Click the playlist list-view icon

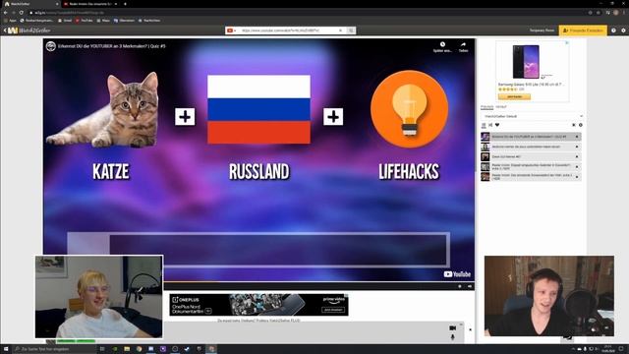[484, 125]
